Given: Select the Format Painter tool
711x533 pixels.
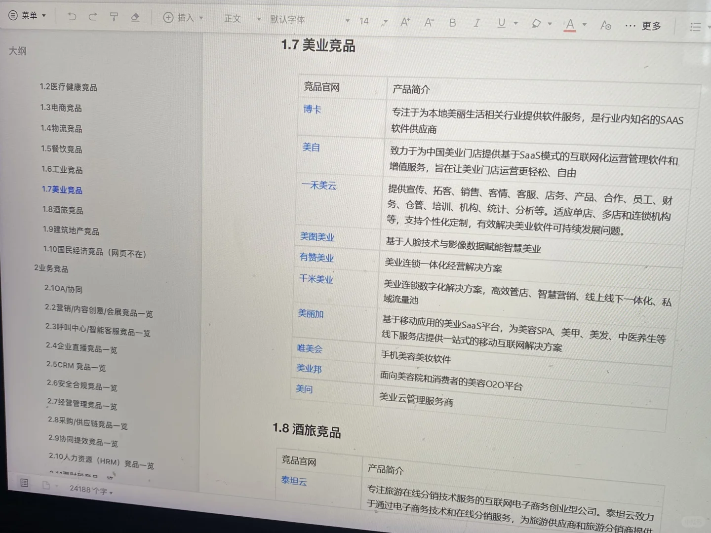Looking at the screenshot, I should point(114,17).
